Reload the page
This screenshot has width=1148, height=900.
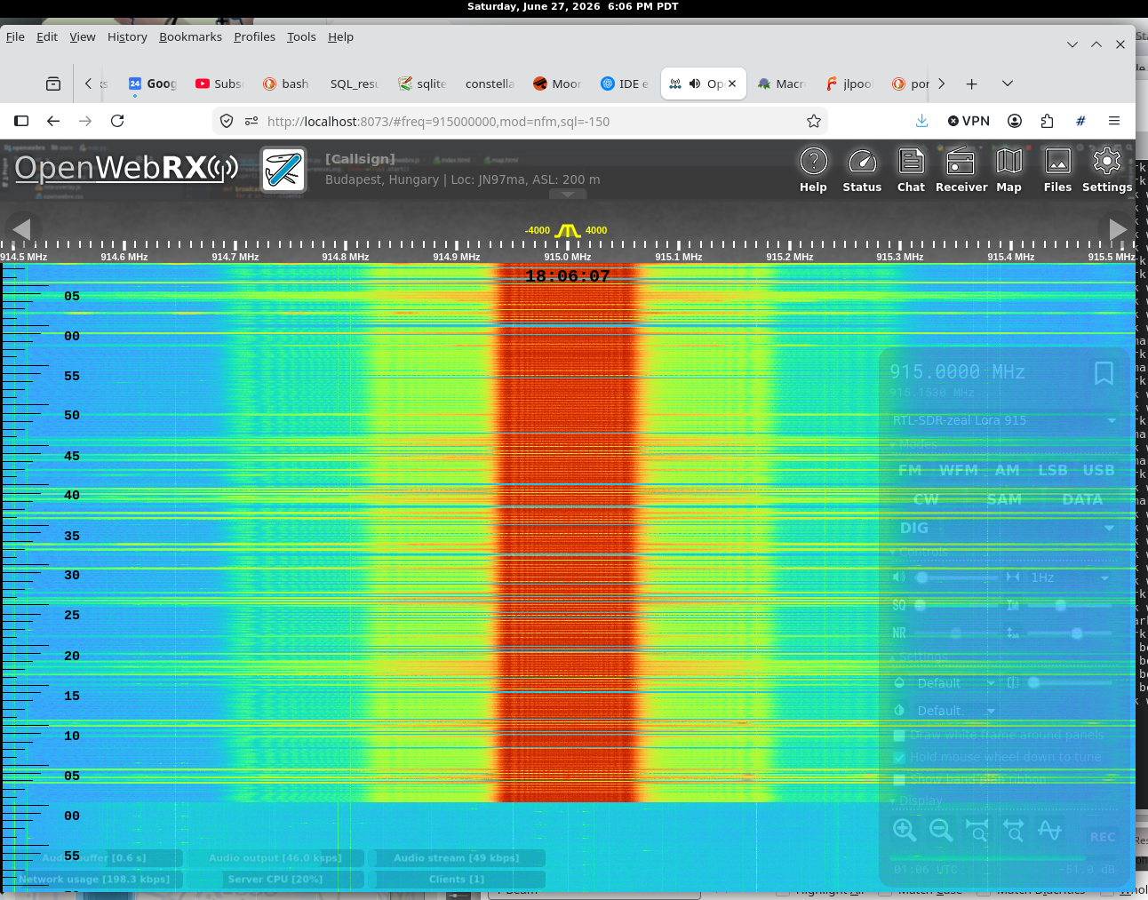117,121
